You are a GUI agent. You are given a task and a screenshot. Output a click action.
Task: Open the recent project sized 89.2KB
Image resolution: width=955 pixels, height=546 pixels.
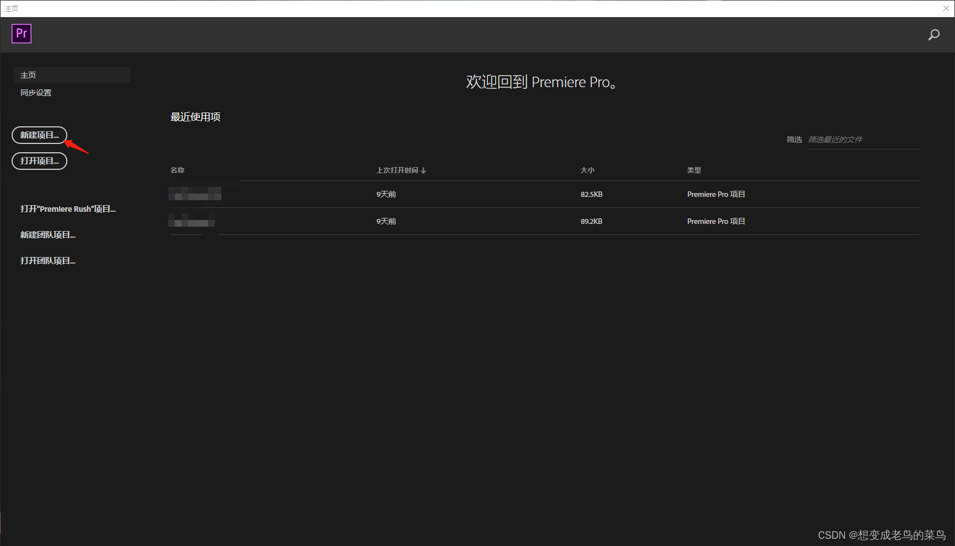545,221
